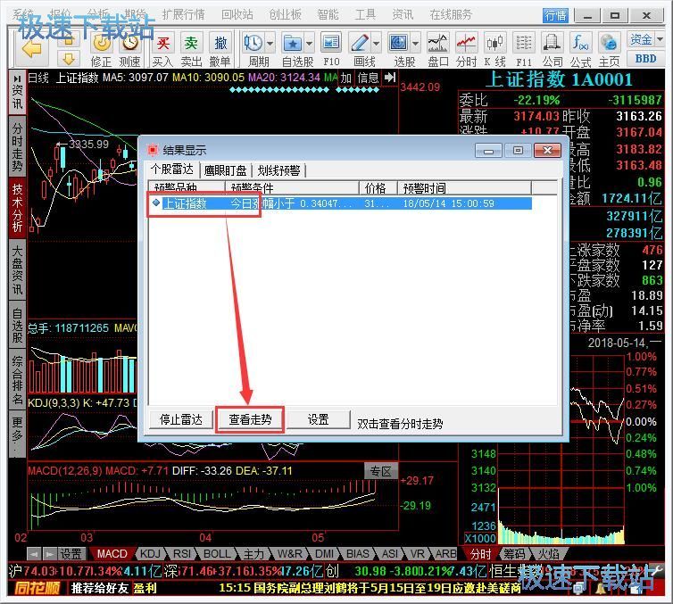Switch to the 鹰眼盯盘 tab
Viewport: 673px width, 604px height.
coord(225,170)
